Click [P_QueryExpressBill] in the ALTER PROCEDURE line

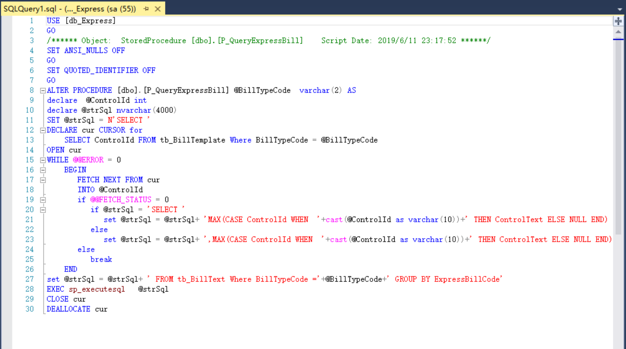coord(186,90)
